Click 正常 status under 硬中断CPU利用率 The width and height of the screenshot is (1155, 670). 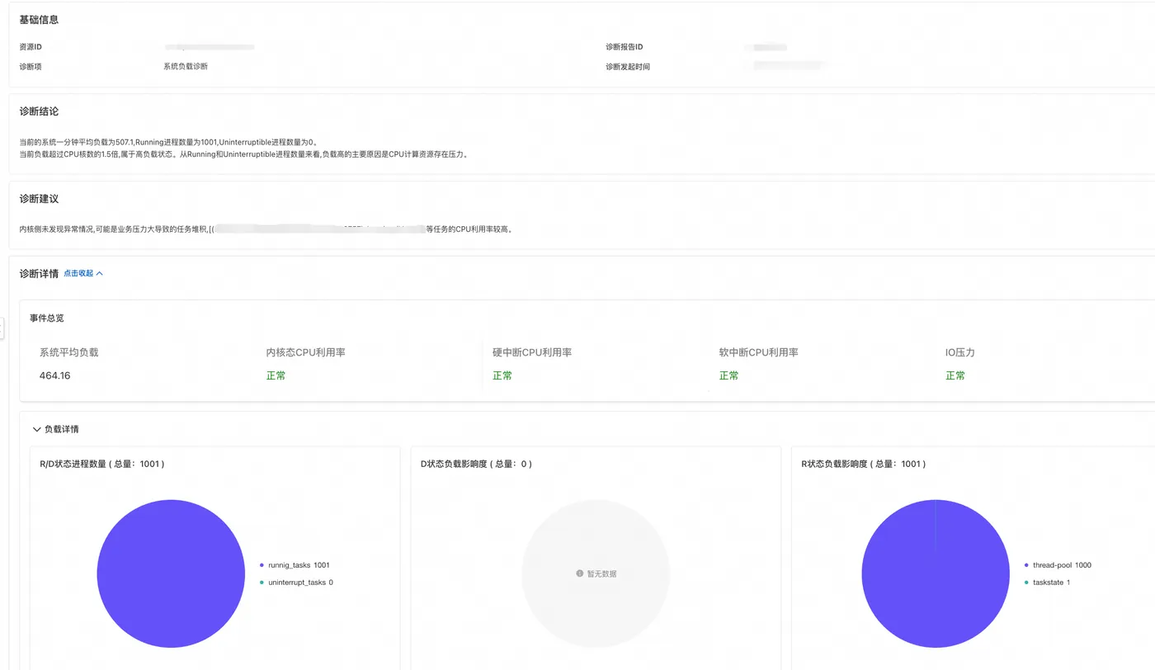coord(502,375)
